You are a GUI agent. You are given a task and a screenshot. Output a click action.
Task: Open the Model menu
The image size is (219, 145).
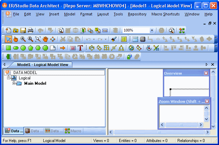(x=70, y=14)
